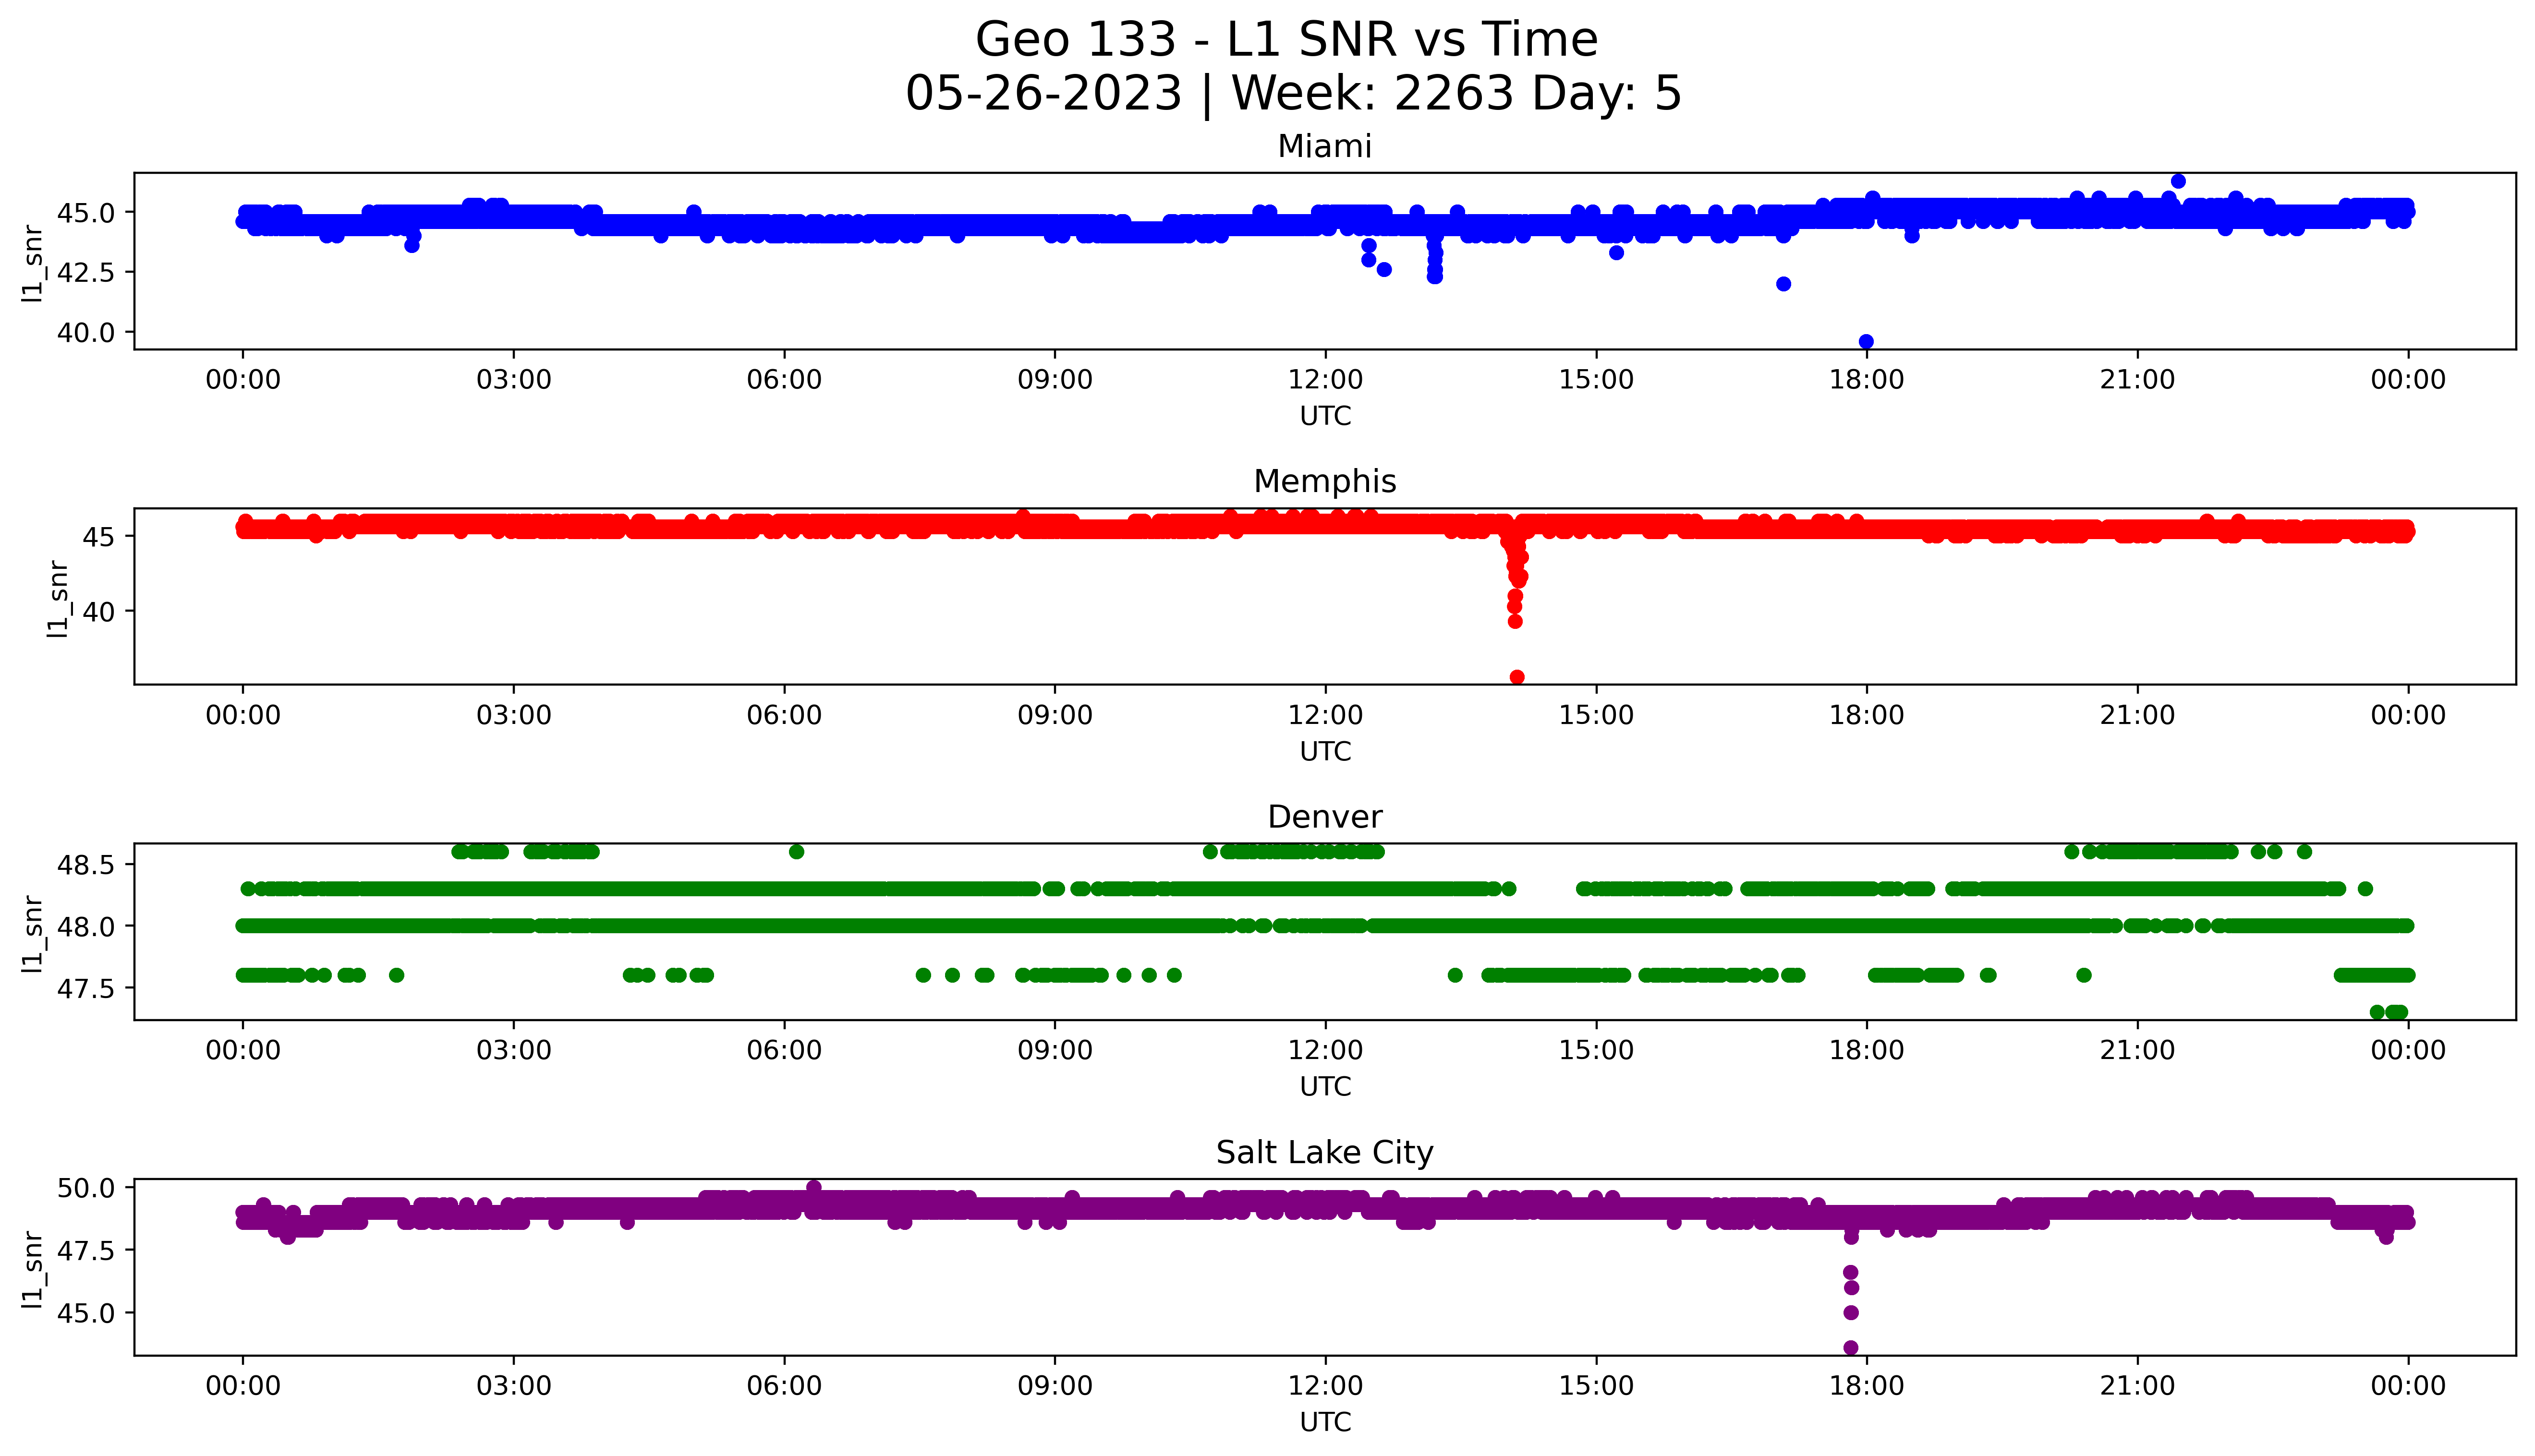Click the 06:00 tick label on Denver plot
Image resolution: width=2535 pixels, height=1456 pixels.
coord(784,1051)
